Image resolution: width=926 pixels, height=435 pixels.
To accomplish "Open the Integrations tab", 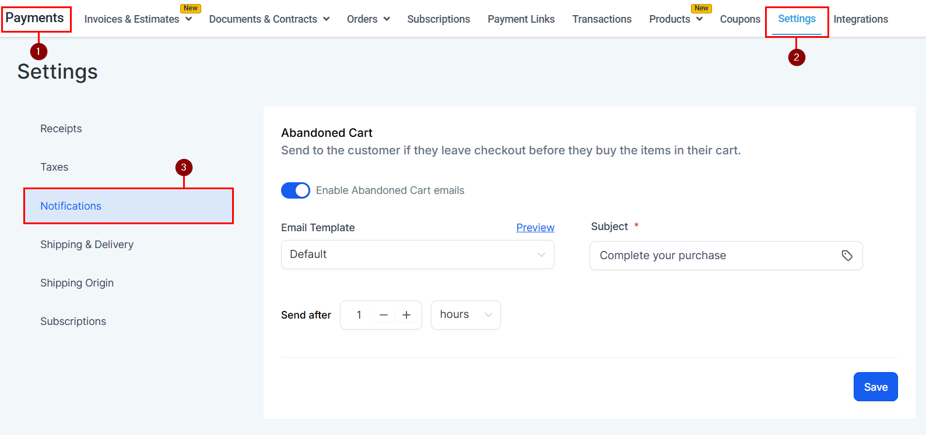I will 861,19.
